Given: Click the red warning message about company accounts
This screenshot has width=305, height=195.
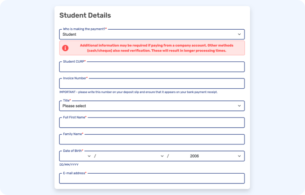Looking at the screenshot, I should tap(156, 48).
